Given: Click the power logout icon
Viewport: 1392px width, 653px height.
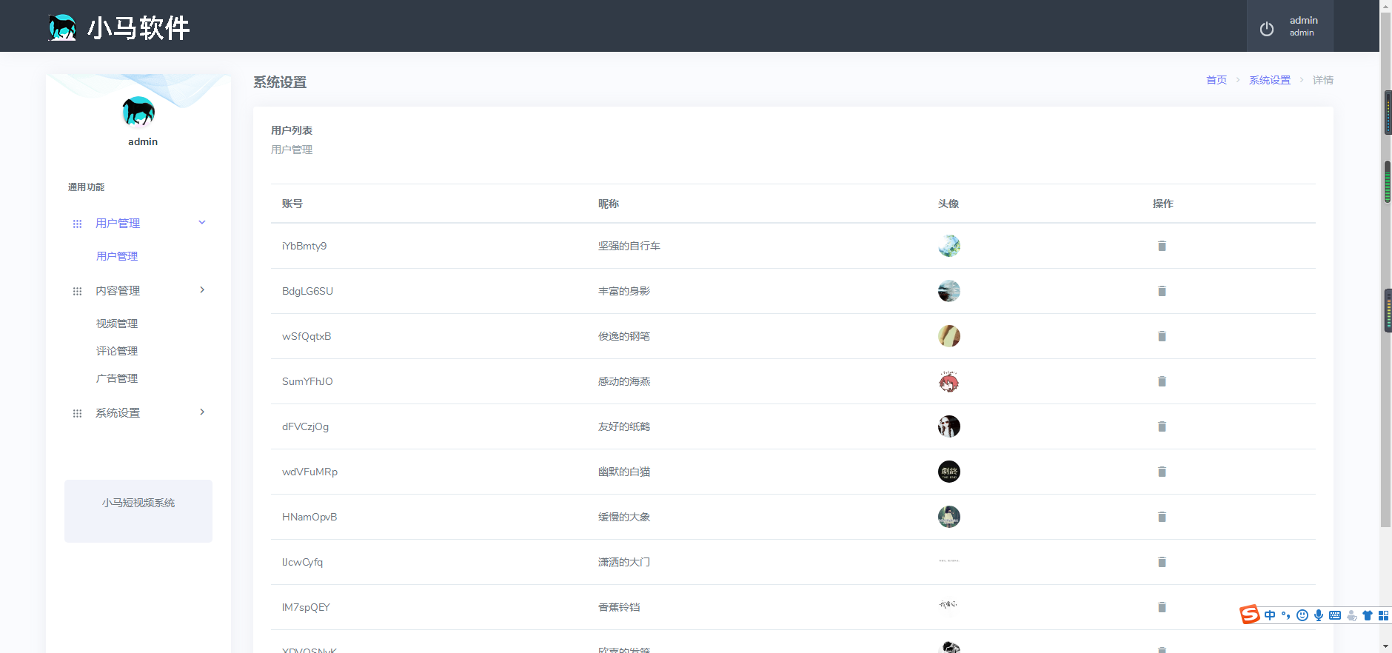Looking at the screenshot, I should click(x=1267, y=28).
